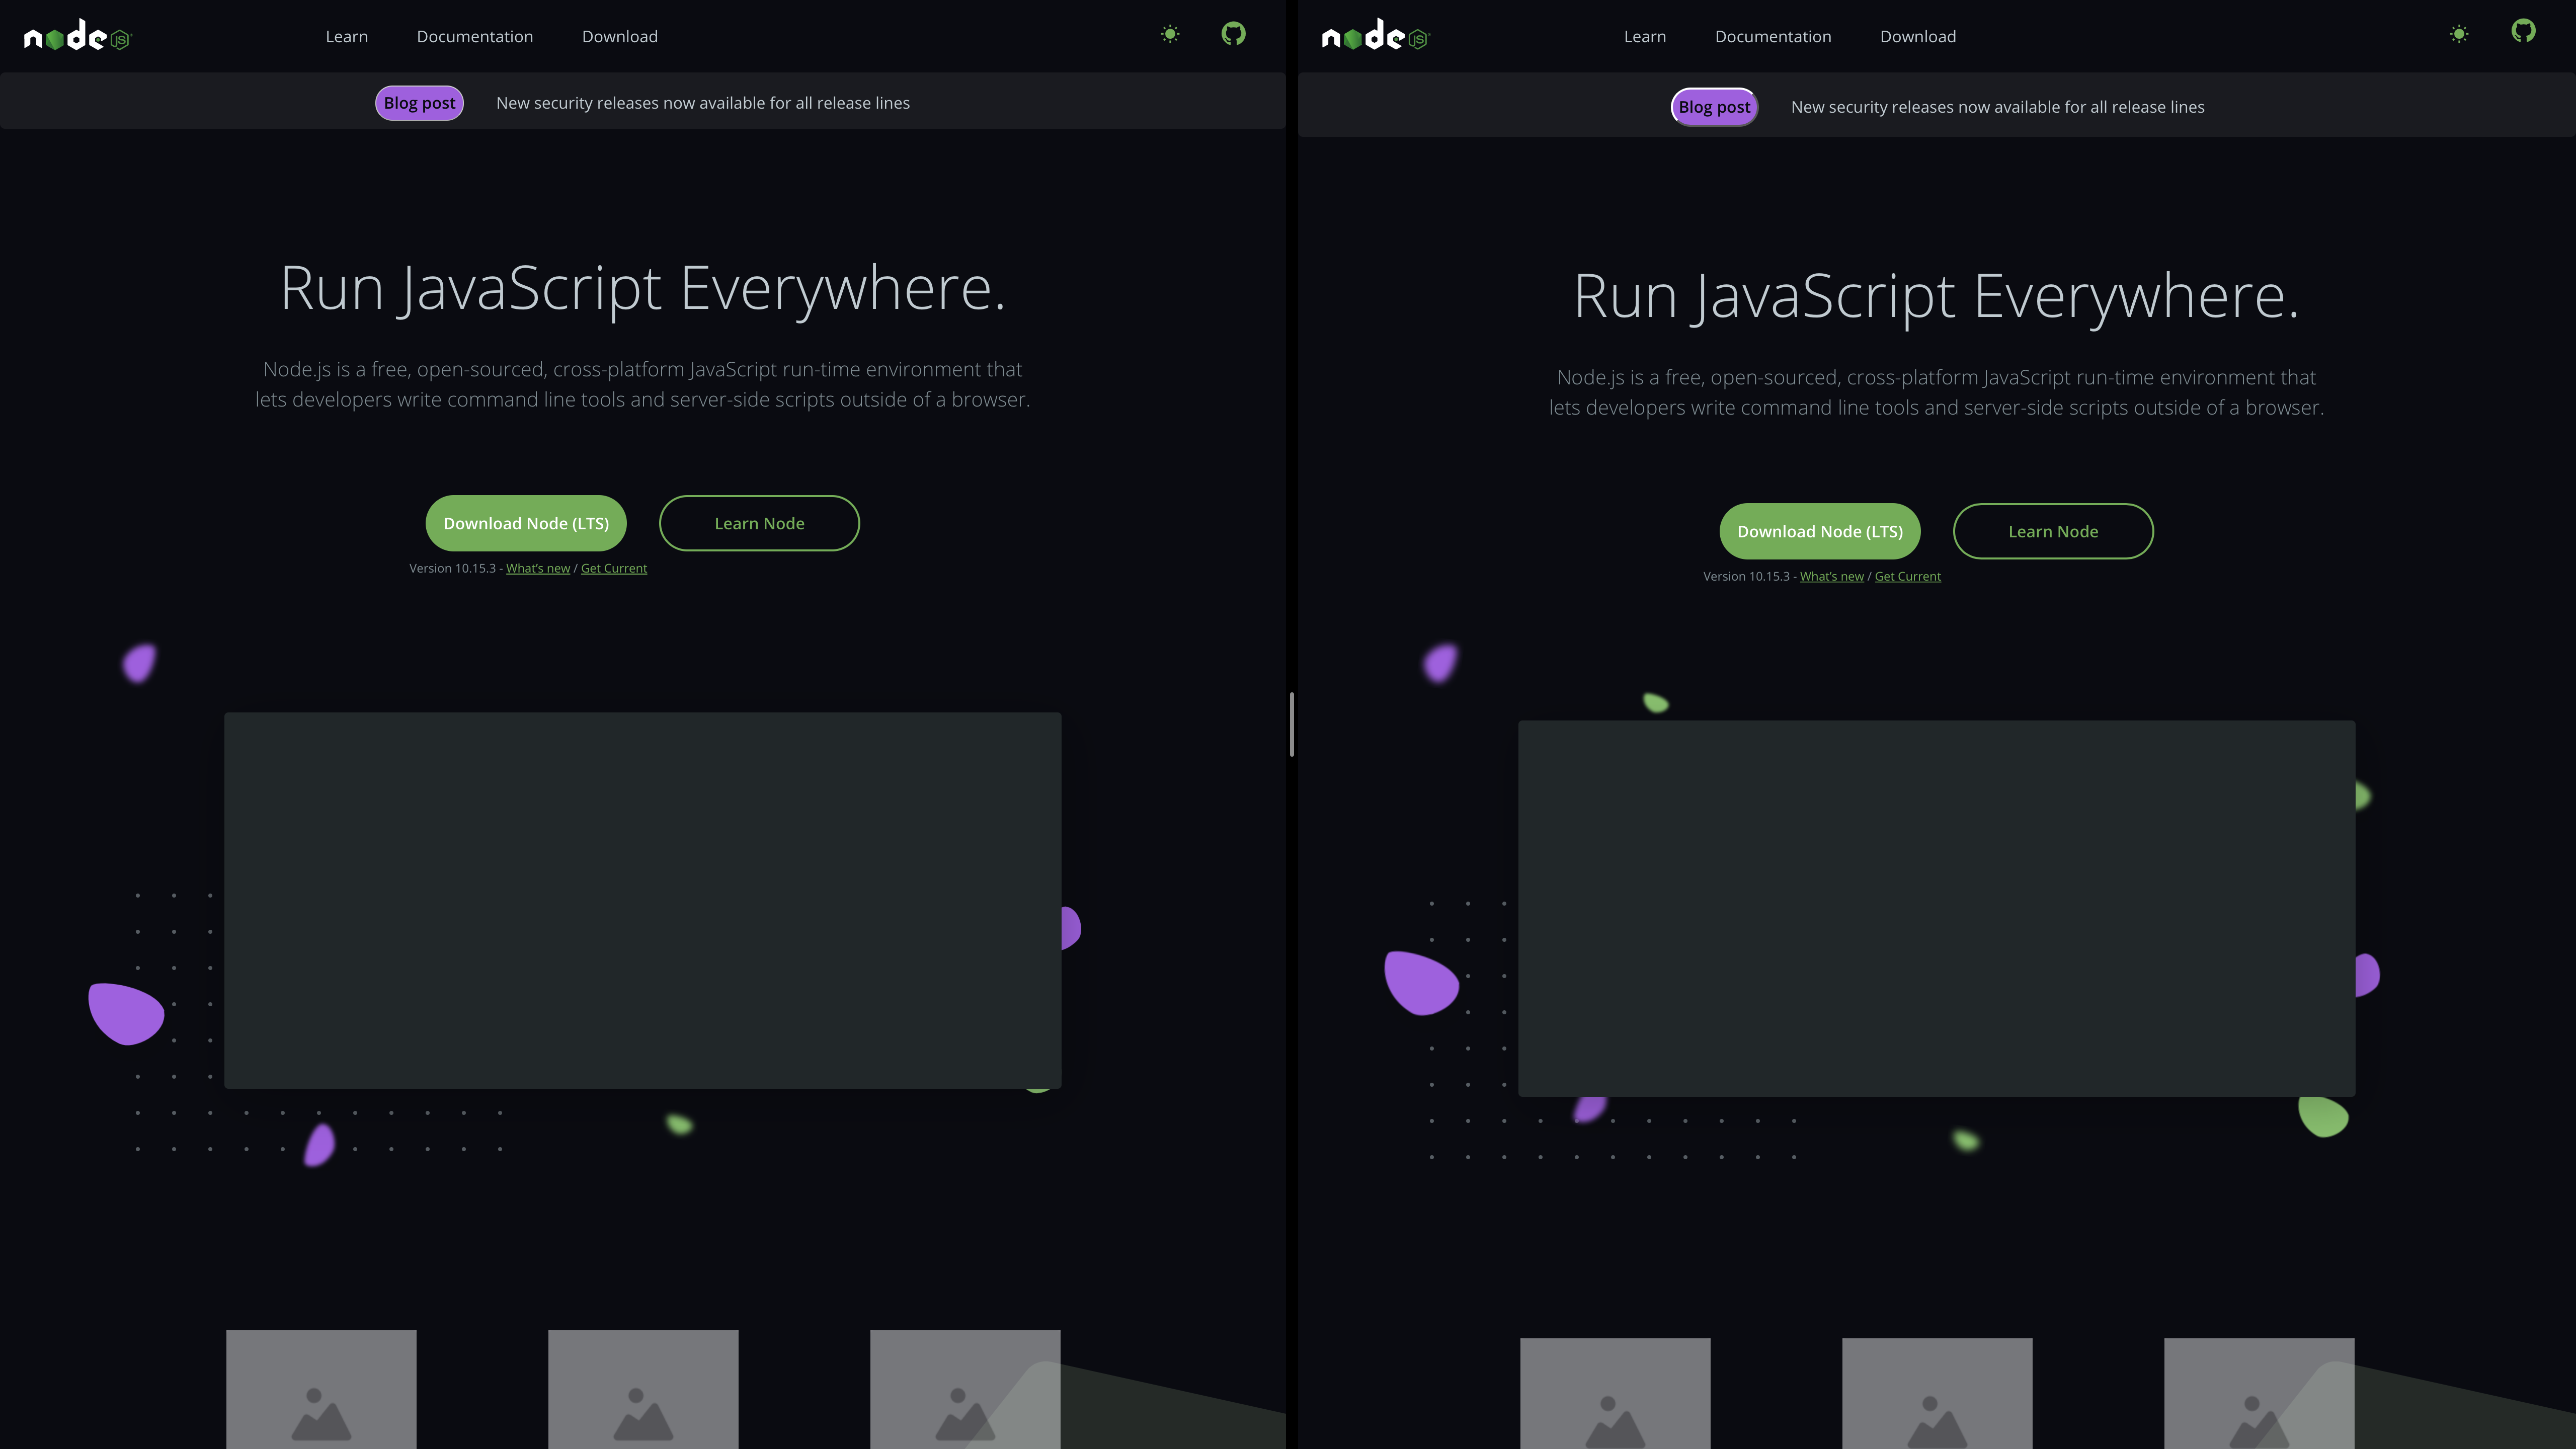This screenshot has height=1449, width=2576.
Task: Toggle light theme sun icon in right pane
Action: [x=2459, y=35]
